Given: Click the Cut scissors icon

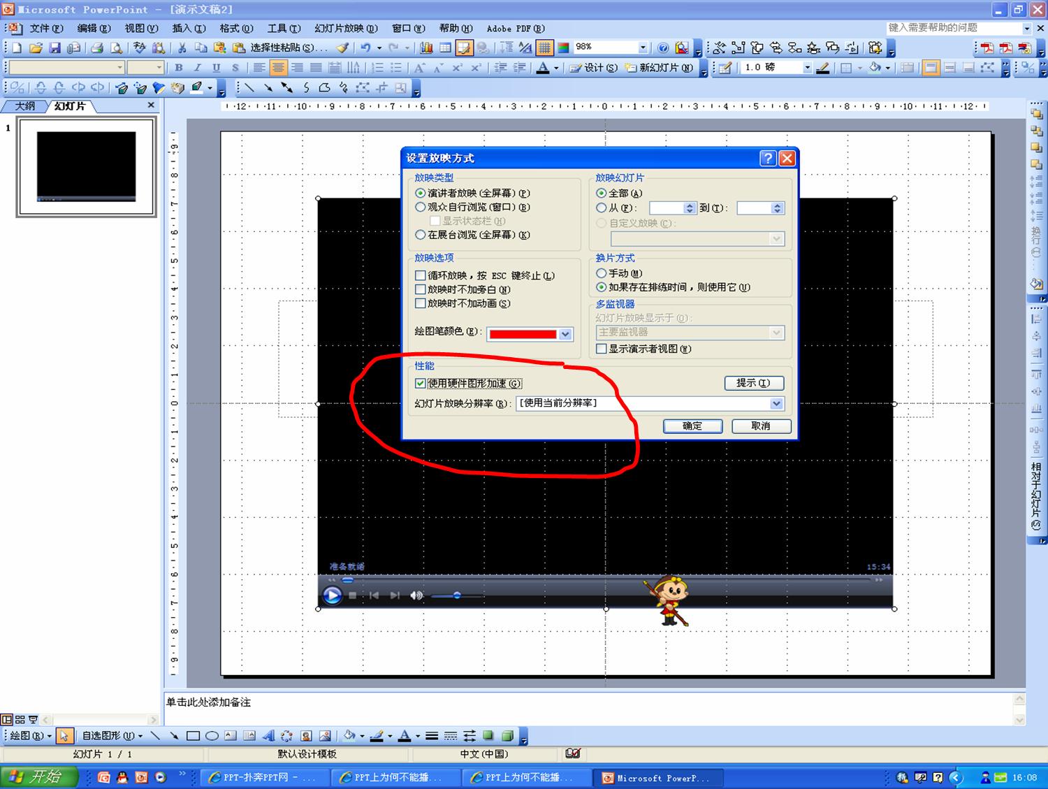Looking at the screenshot, I should point(182,48).
